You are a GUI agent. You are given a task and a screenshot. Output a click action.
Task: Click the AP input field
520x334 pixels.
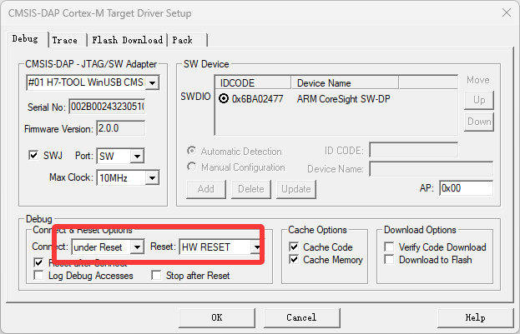point(465,188)
